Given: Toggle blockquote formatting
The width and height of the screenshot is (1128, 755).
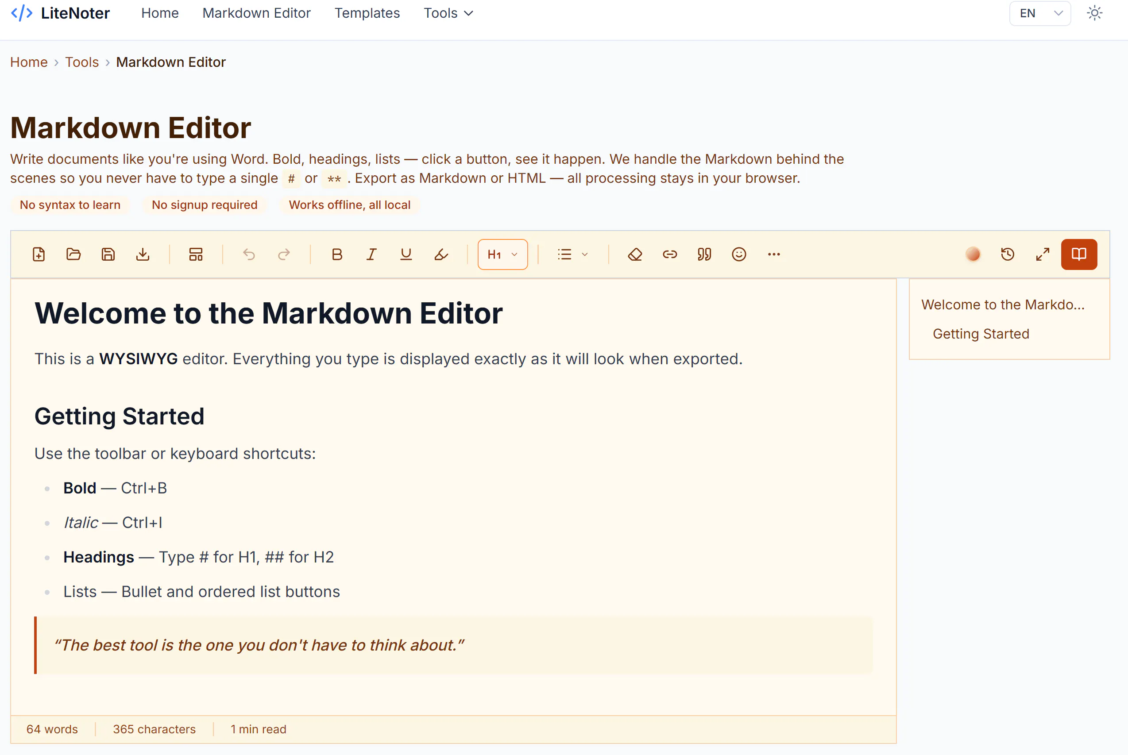Looking at the screenshot, I should pos(704,254).
